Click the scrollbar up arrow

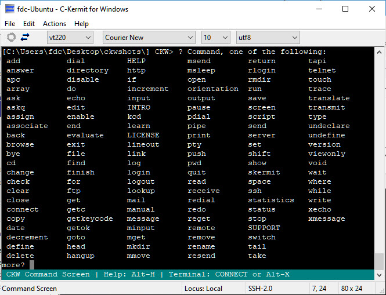click(380, 52)
